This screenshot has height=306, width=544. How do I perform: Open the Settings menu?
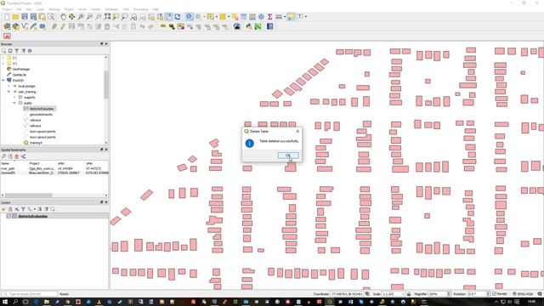tap(54, 9)
